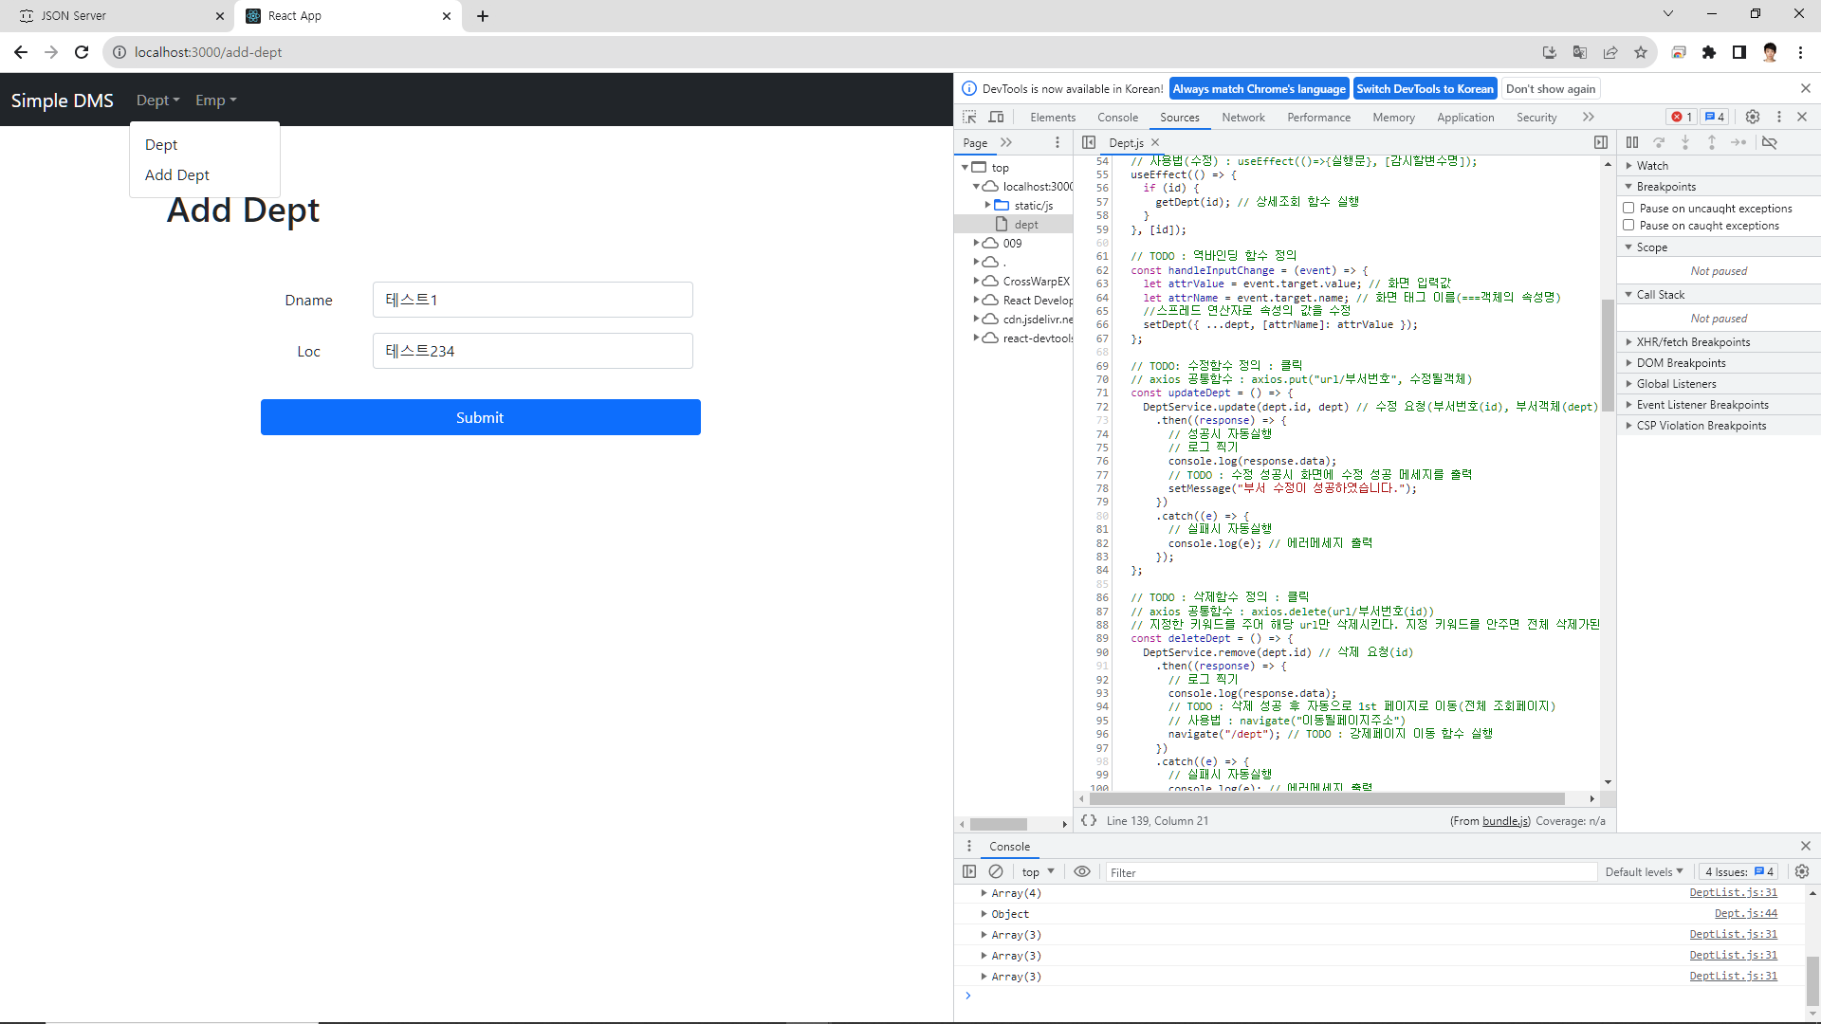The height and width of the screenshot is (1024, 1821).
Task: Click the Dname input field
Action: 532,300
